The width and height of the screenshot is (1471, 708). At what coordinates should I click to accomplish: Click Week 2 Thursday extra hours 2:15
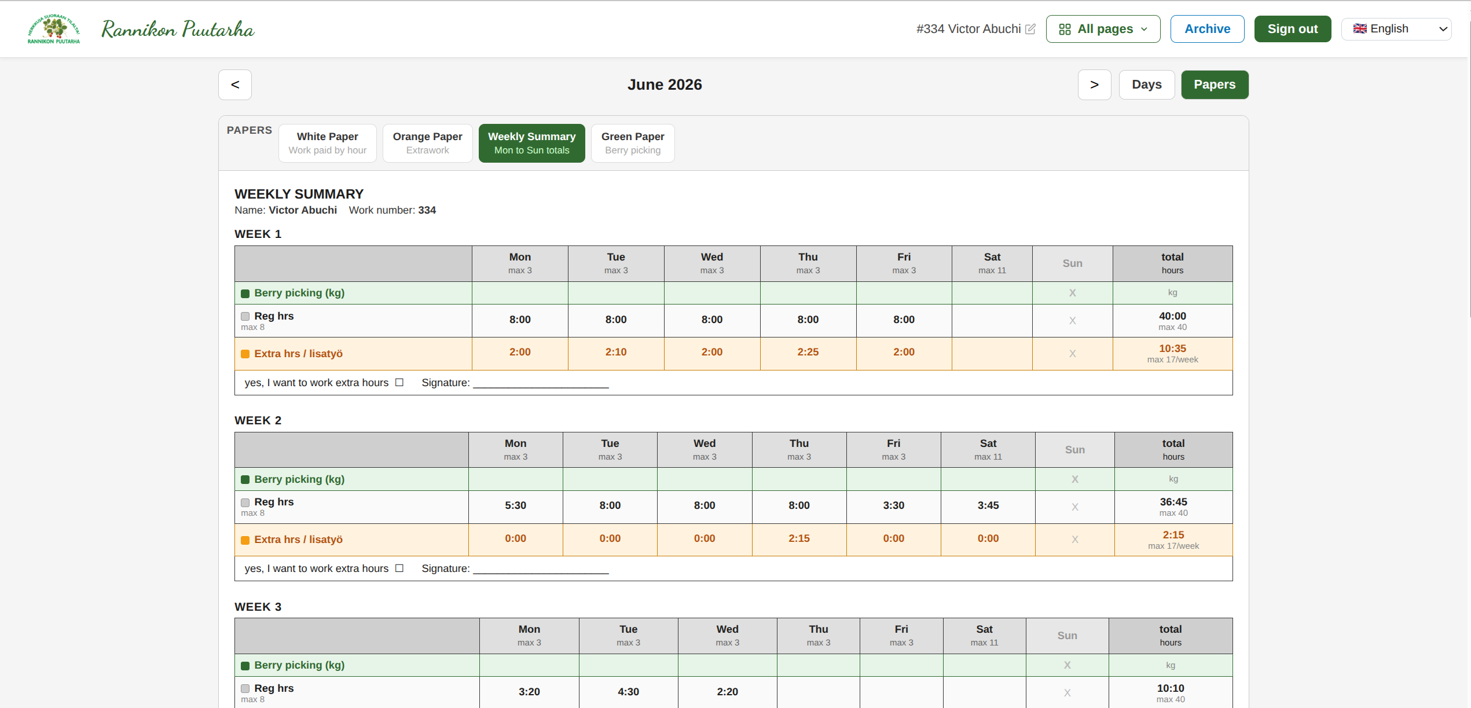click(x=799, y=538)
